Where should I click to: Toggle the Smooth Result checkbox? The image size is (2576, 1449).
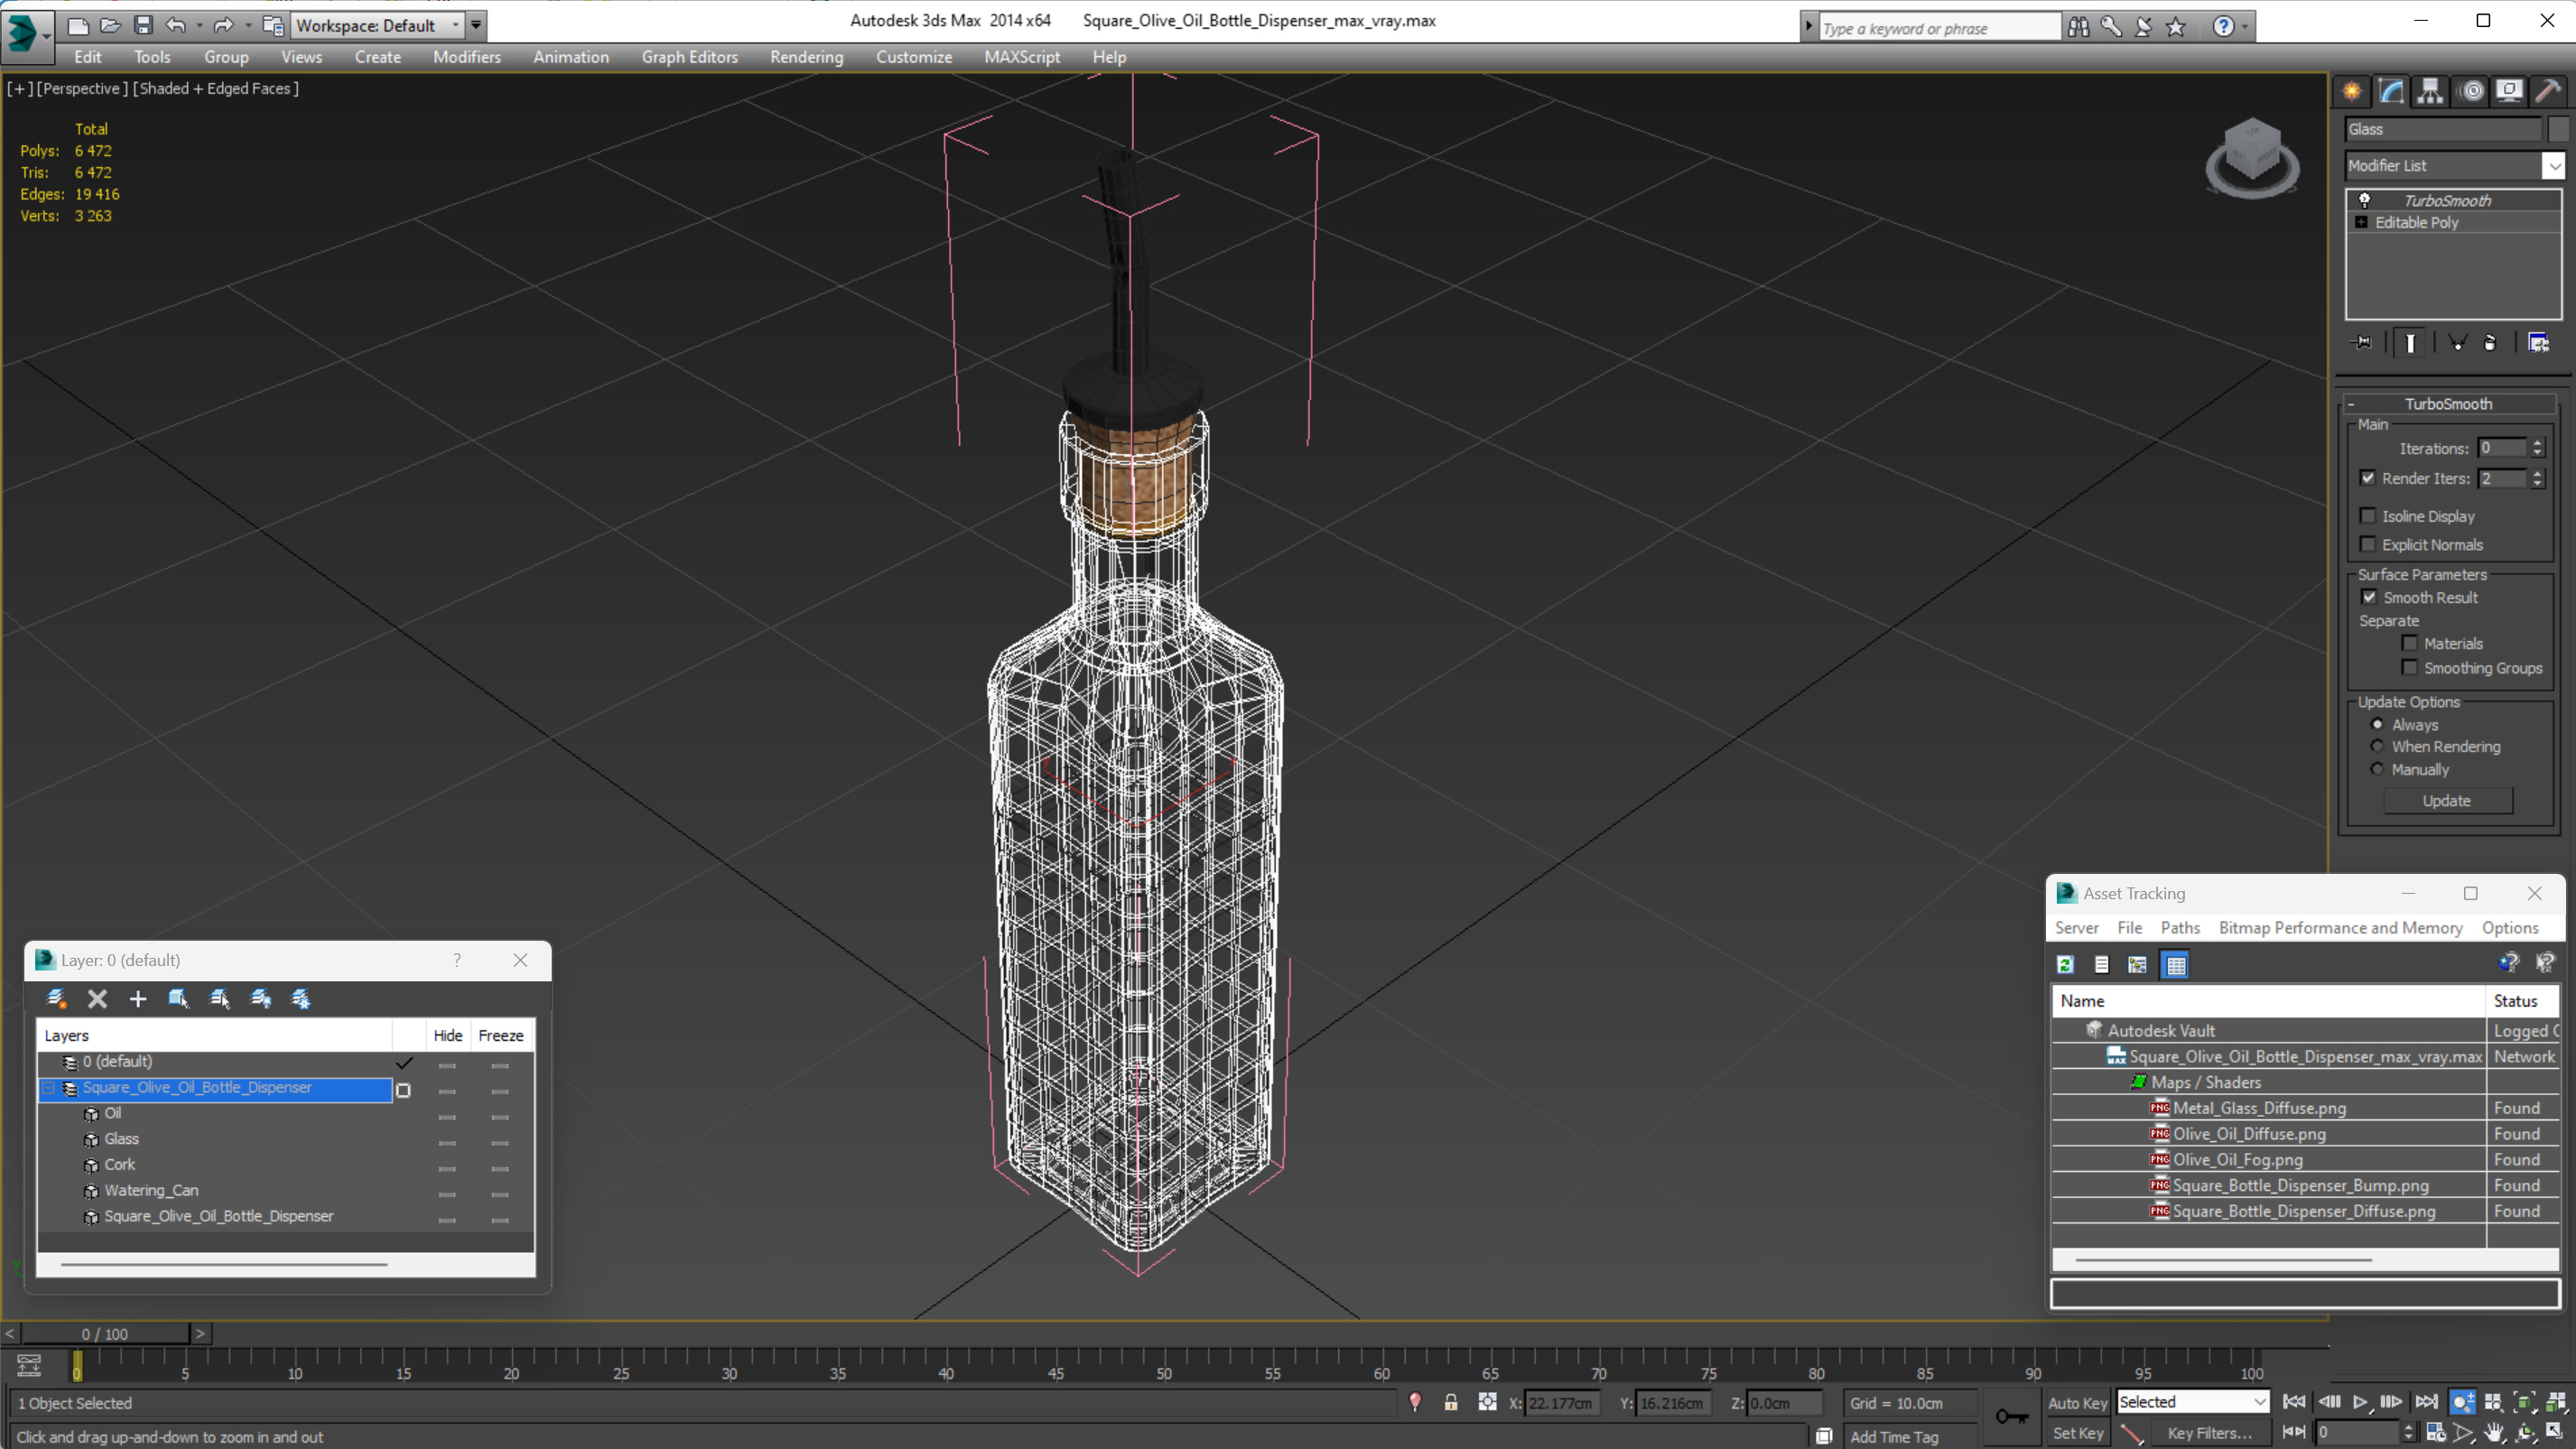(2369, 597)
